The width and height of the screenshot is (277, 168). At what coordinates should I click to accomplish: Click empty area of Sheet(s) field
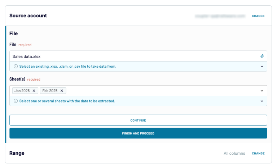click(162, 91)
